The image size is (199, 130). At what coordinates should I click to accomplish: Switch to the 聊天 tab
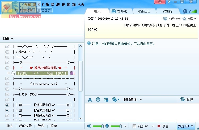tap(97, 11)
